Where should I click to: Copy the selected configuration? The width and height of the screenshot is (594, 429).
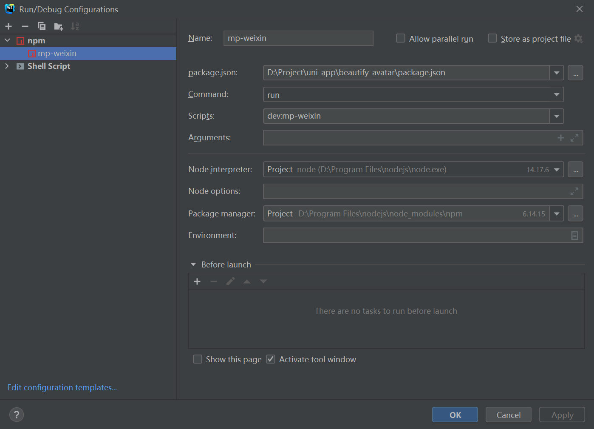point(42,26)
